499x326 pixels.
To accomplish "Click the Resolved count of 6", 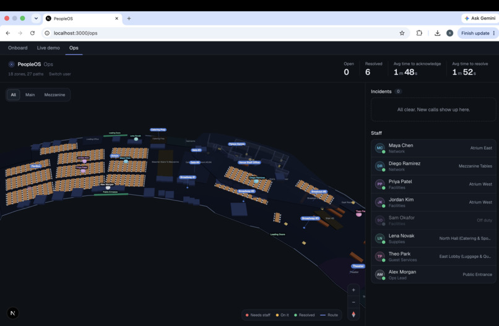I will pyautogui.click(x=368, y=72).
